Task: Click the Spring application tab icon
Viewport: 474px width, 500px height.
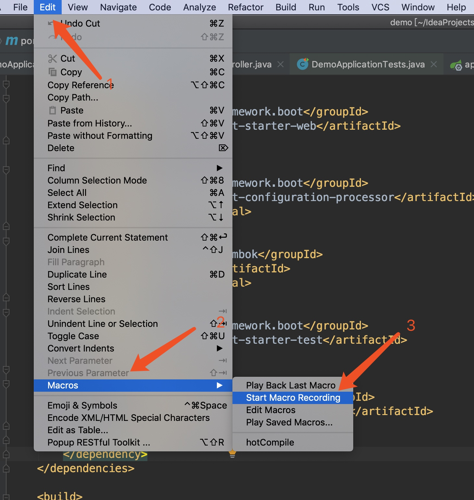Action: tap(456, 65)
